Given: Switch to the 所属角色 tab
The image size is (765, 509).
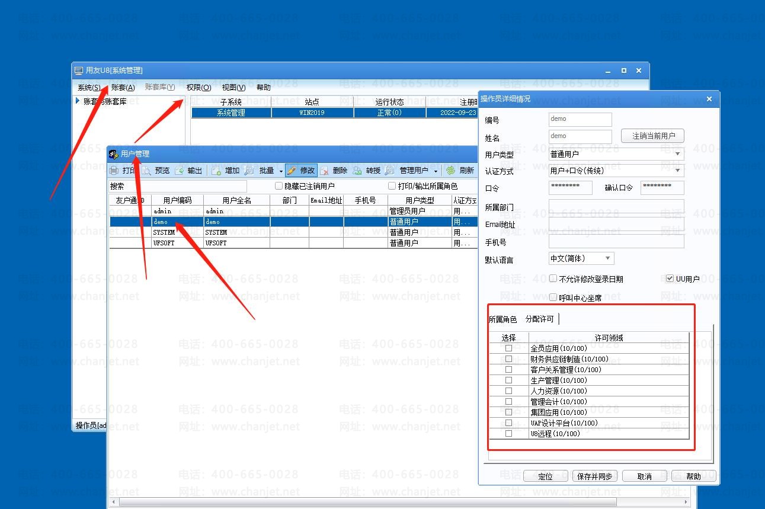Looking at the screenshot, I should point(502,319).
